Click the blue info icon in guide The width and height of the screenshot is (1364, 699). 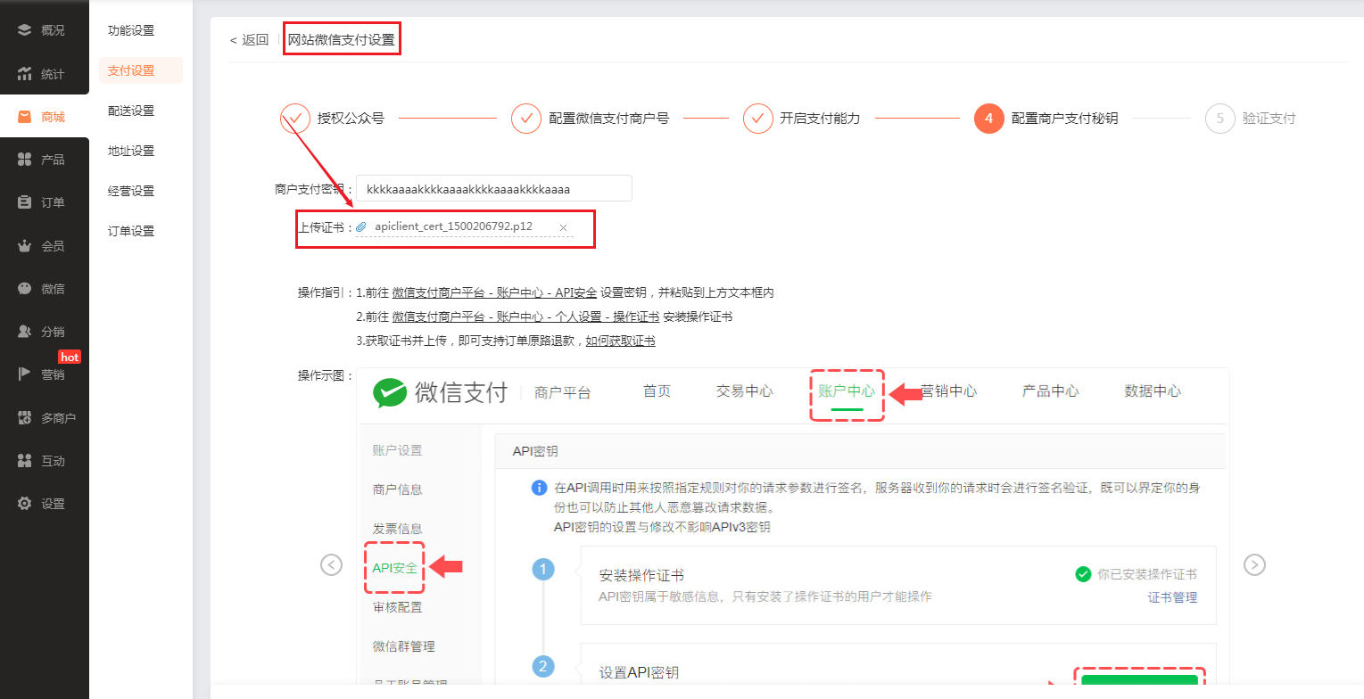[539, 488]
